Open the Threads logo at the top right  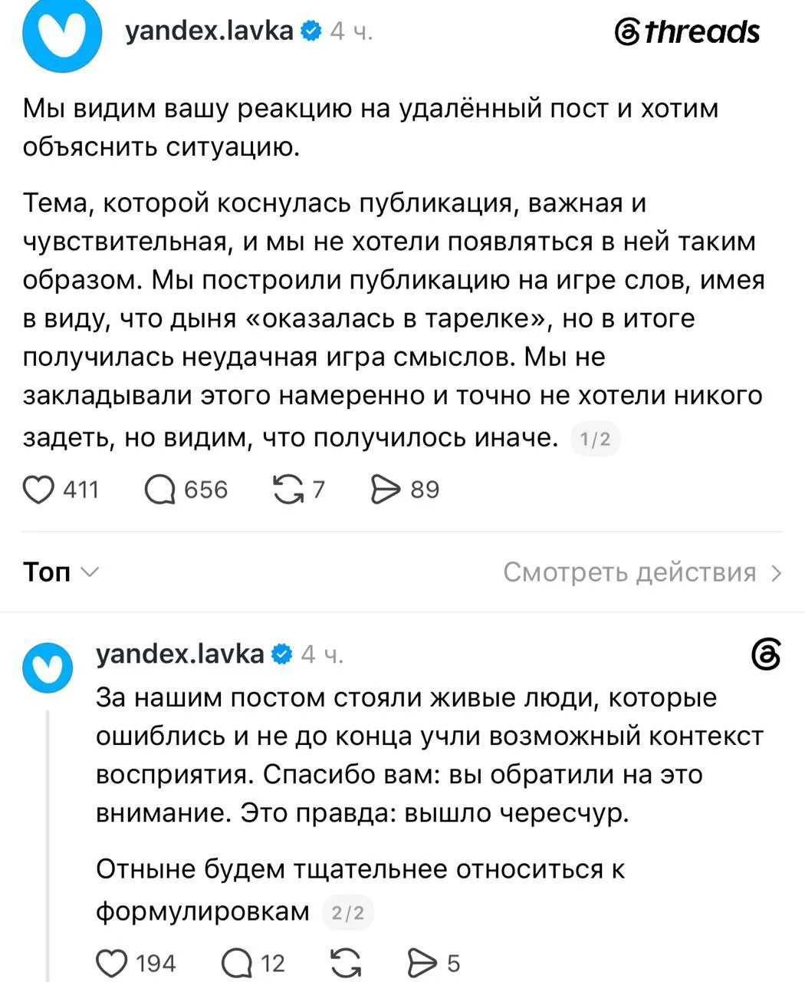pyautogui.click(x=687, y=32)
